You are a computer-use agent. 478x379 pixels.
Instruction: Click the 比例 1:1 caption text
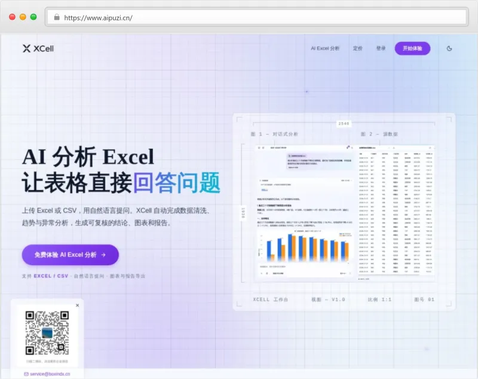379,299
